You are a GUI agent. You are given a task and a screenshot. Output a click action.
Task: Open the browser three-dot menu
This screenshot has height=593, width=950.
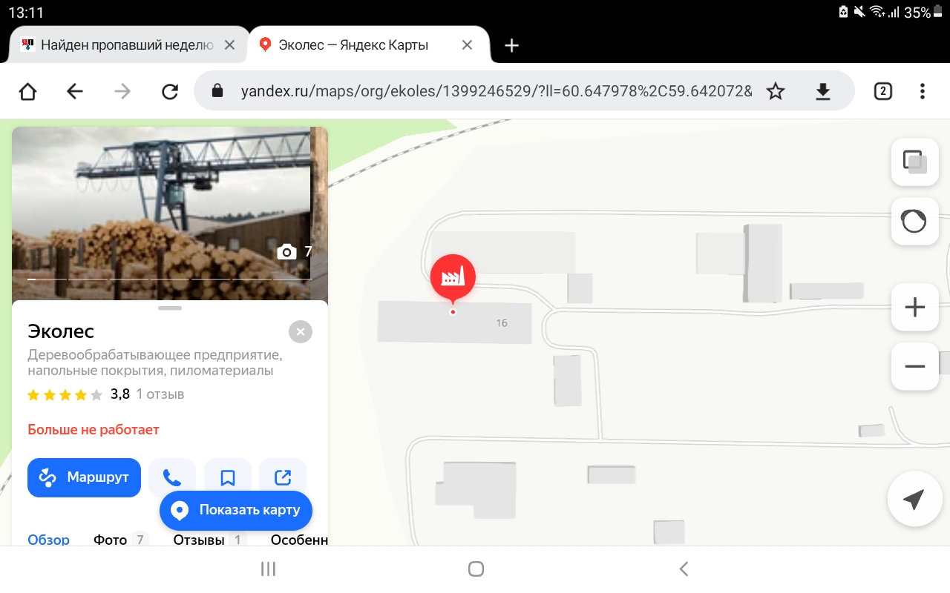pyautogui.click(x=923, y=91)
